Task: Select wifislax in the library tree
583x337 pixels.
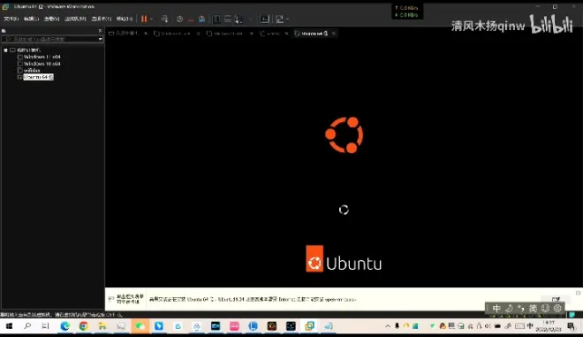Action: coord(32,71)
